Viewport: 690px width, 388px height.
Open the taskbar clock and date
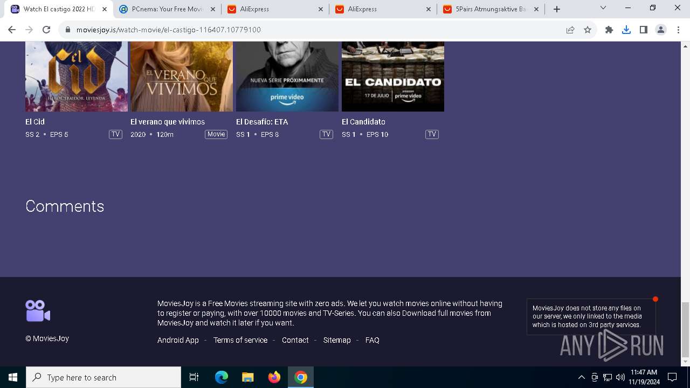pyautogui.click(x=644, y=377)
